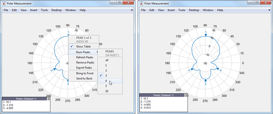Click MATLAB icon in left window title bar
This screenshot has width=273, height=114.
tap(4, 3)
